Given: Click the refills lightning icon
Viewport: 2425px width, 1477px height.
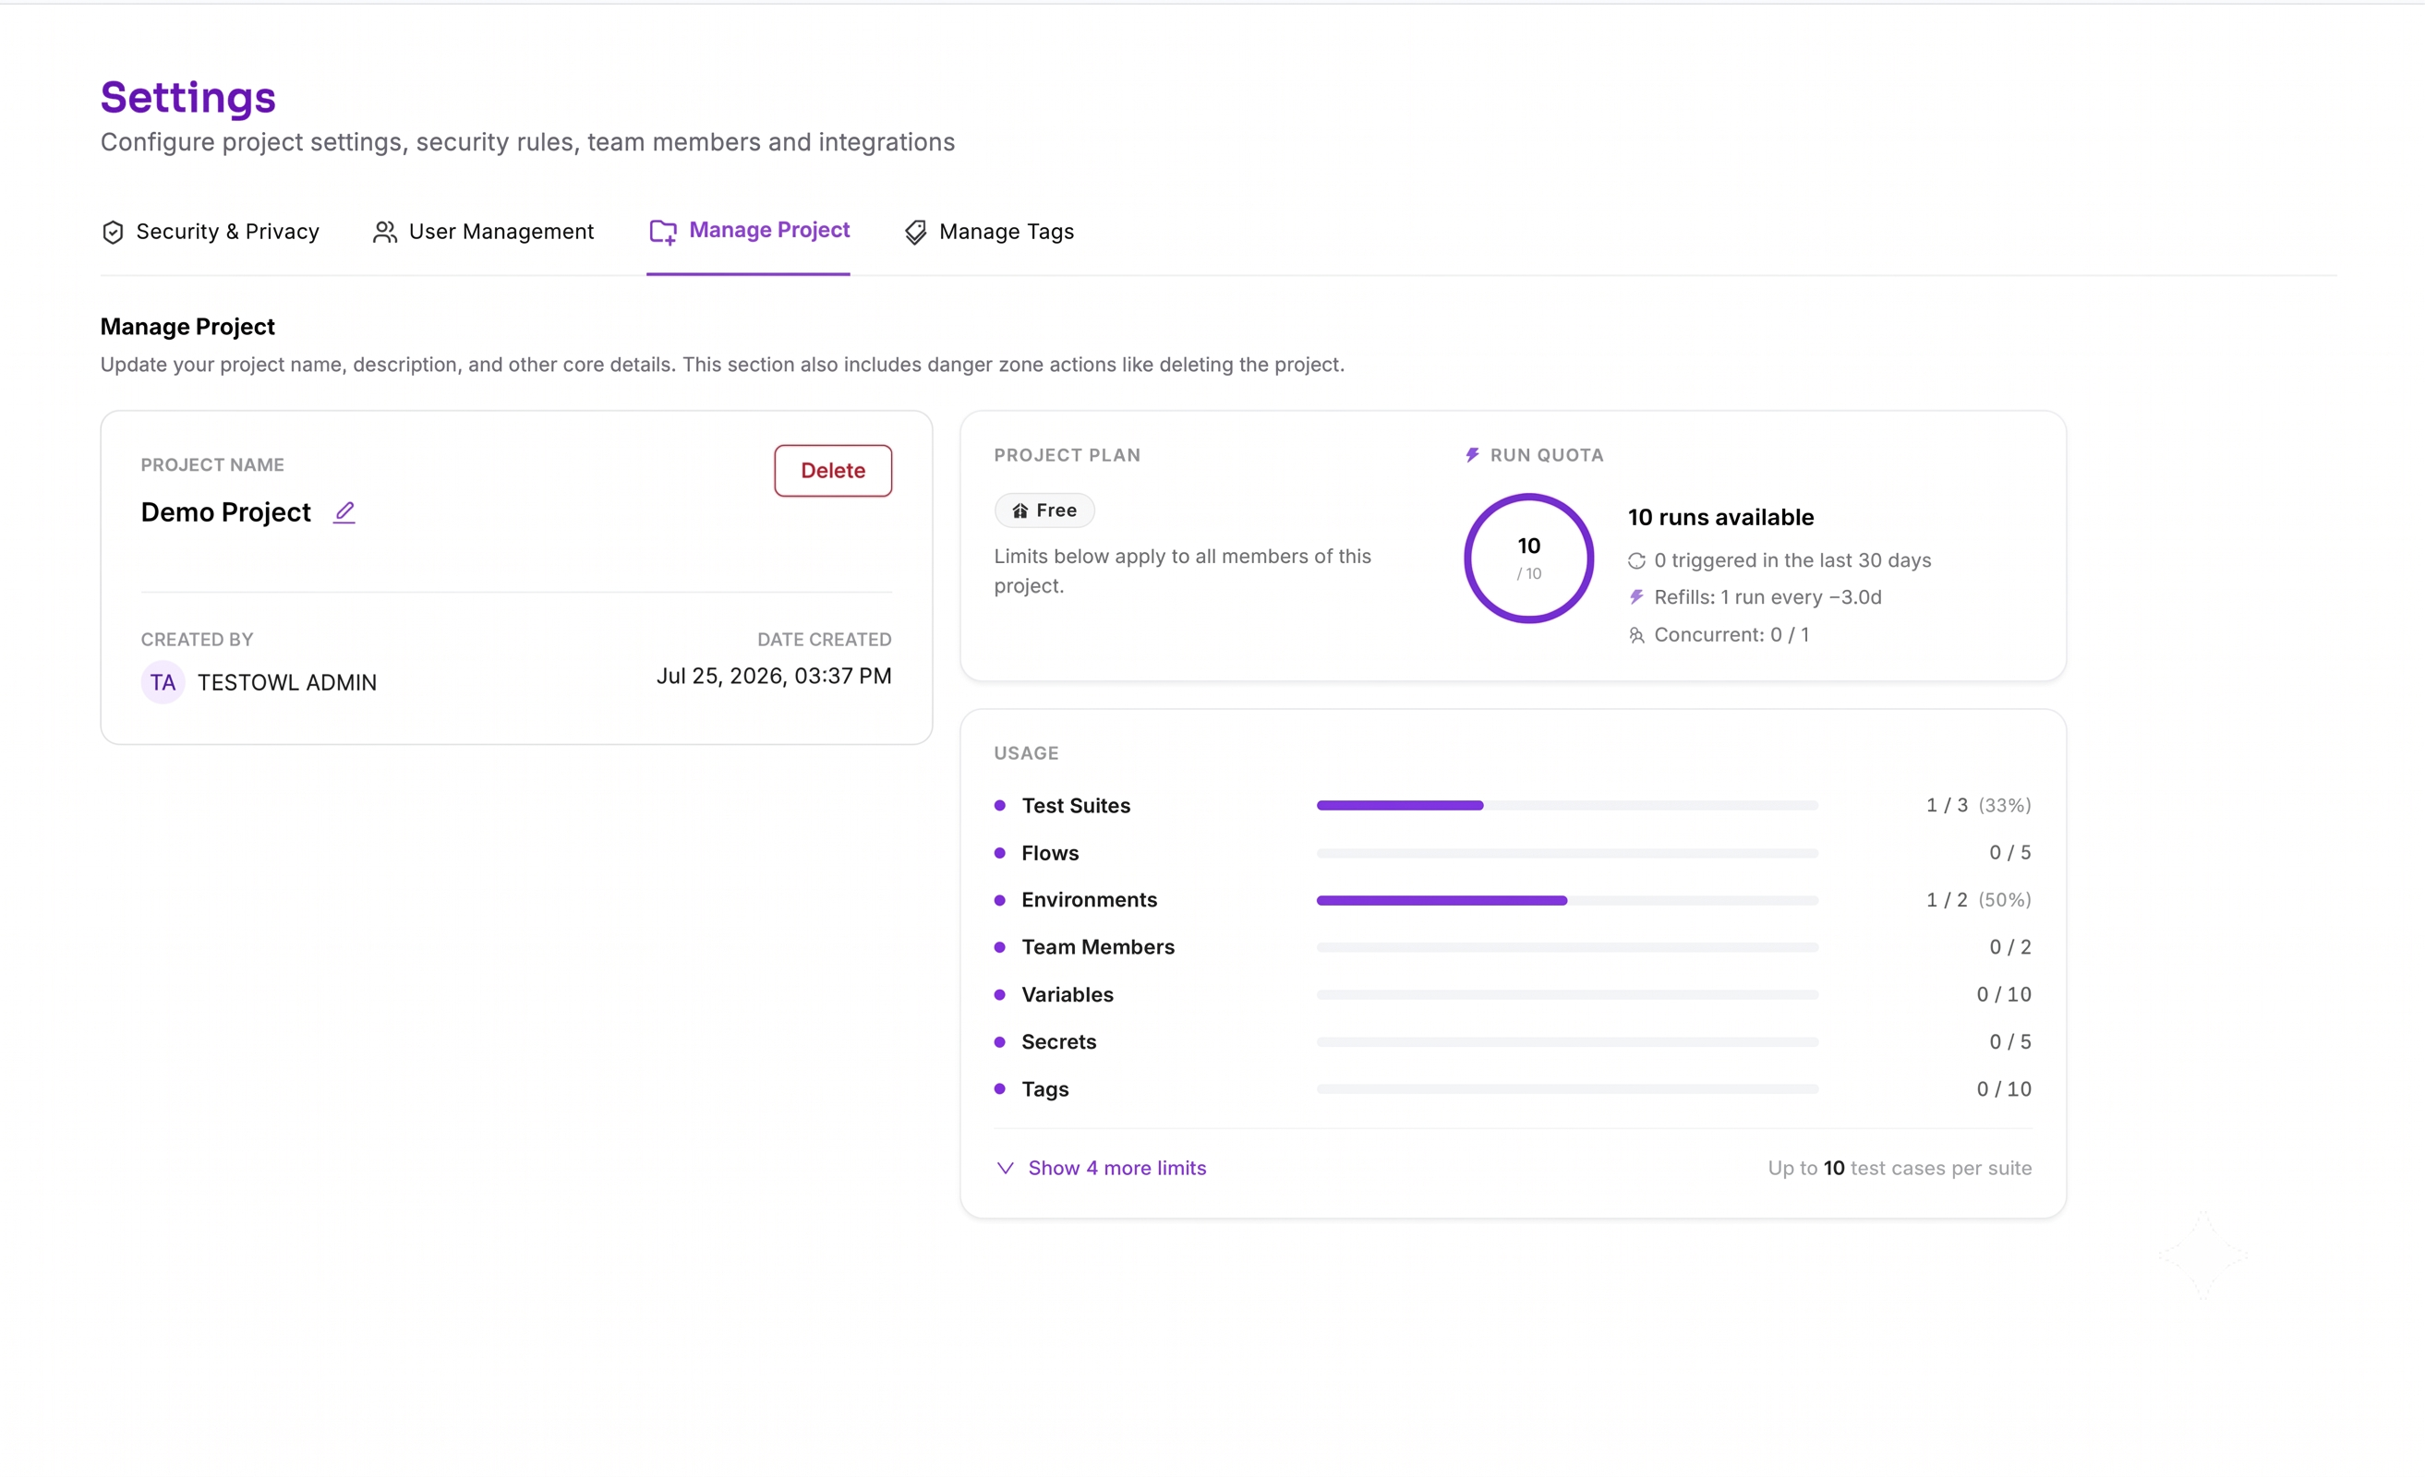Looking at the screenshot, I should [1635, 597].
